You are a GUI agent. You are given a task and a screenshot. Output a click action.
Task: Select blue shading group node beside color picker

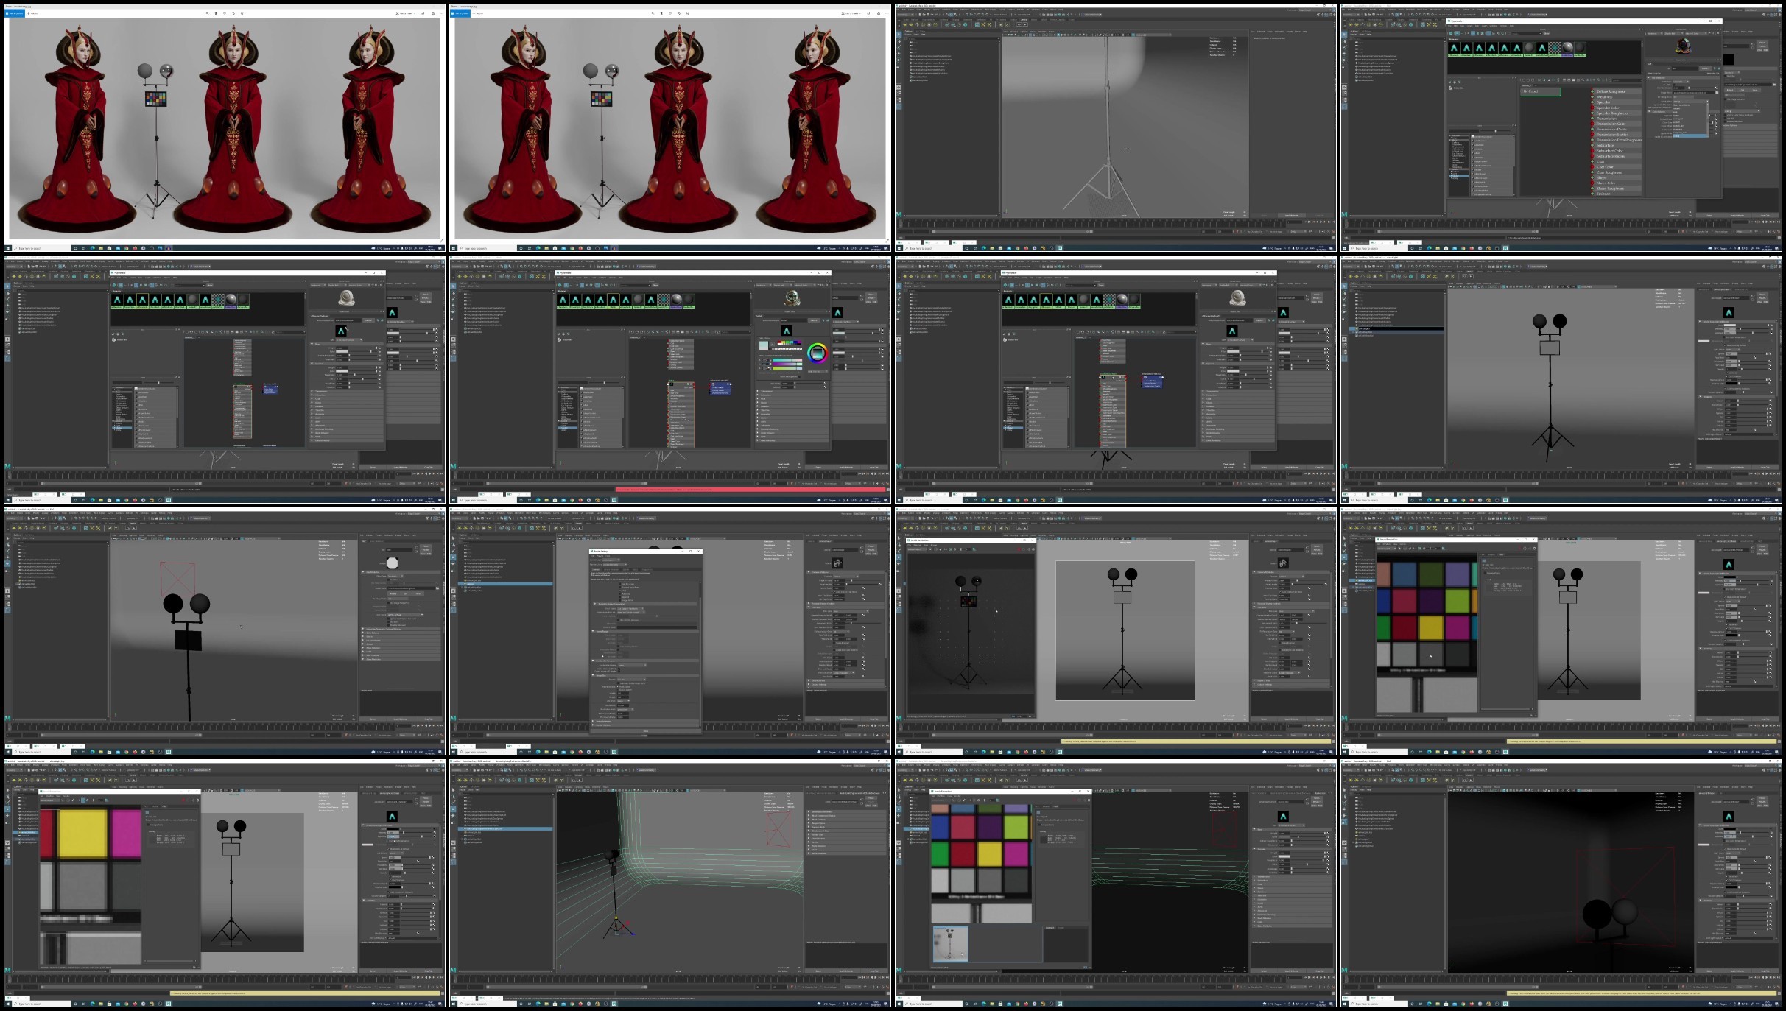click(720, 388)
